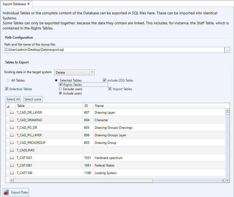234x197 pixels.
Task: Select the Exclude users radio button
Action: tap(61, 89)
